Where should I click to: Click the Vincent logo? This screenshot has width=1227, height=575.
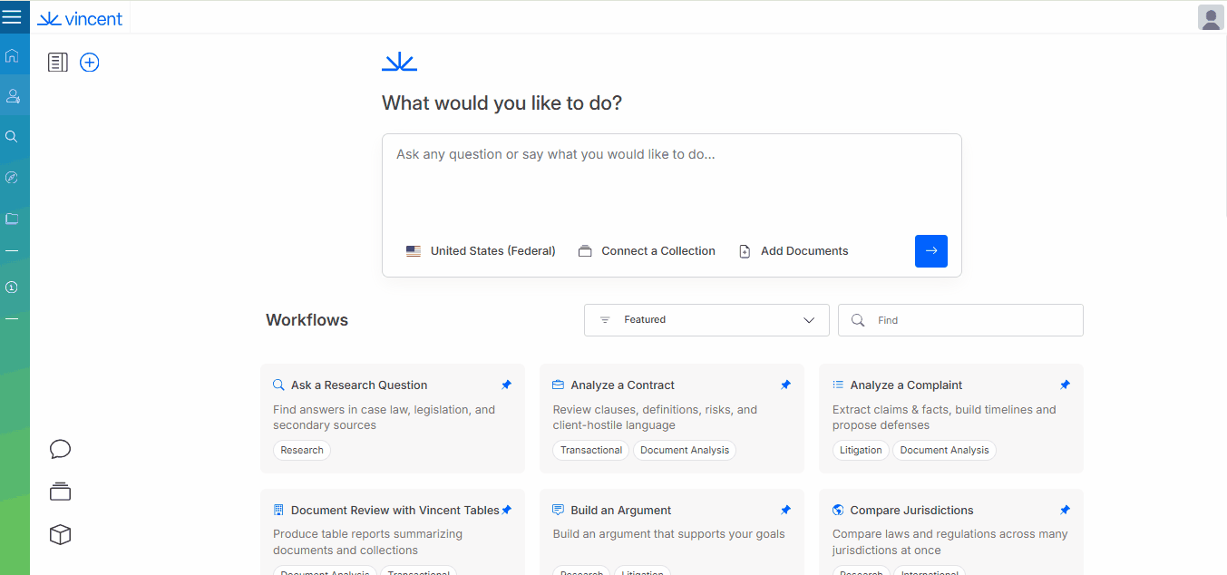80,18
